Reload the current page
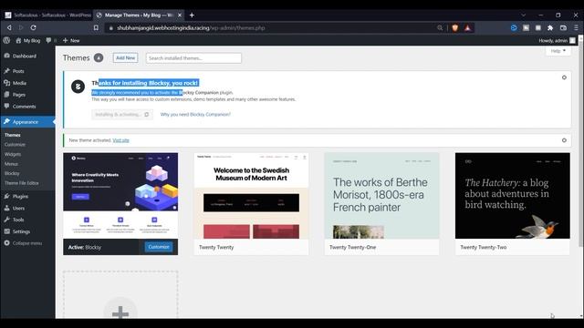This screenshot has height=328, width=584. (33, 28)
